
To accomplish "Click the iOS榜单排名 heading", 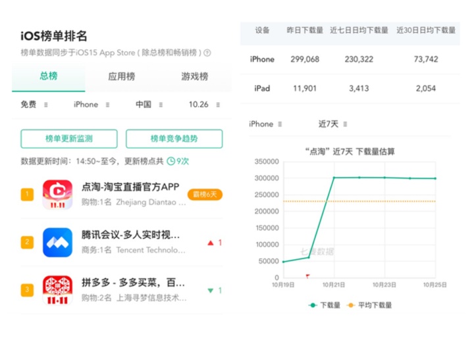I will pos(54,36).
